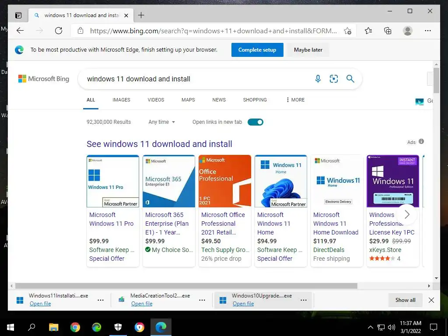Open Collections icon in toolbar
Viewport: 448px width, 336px height.
[x=388, y=31]
